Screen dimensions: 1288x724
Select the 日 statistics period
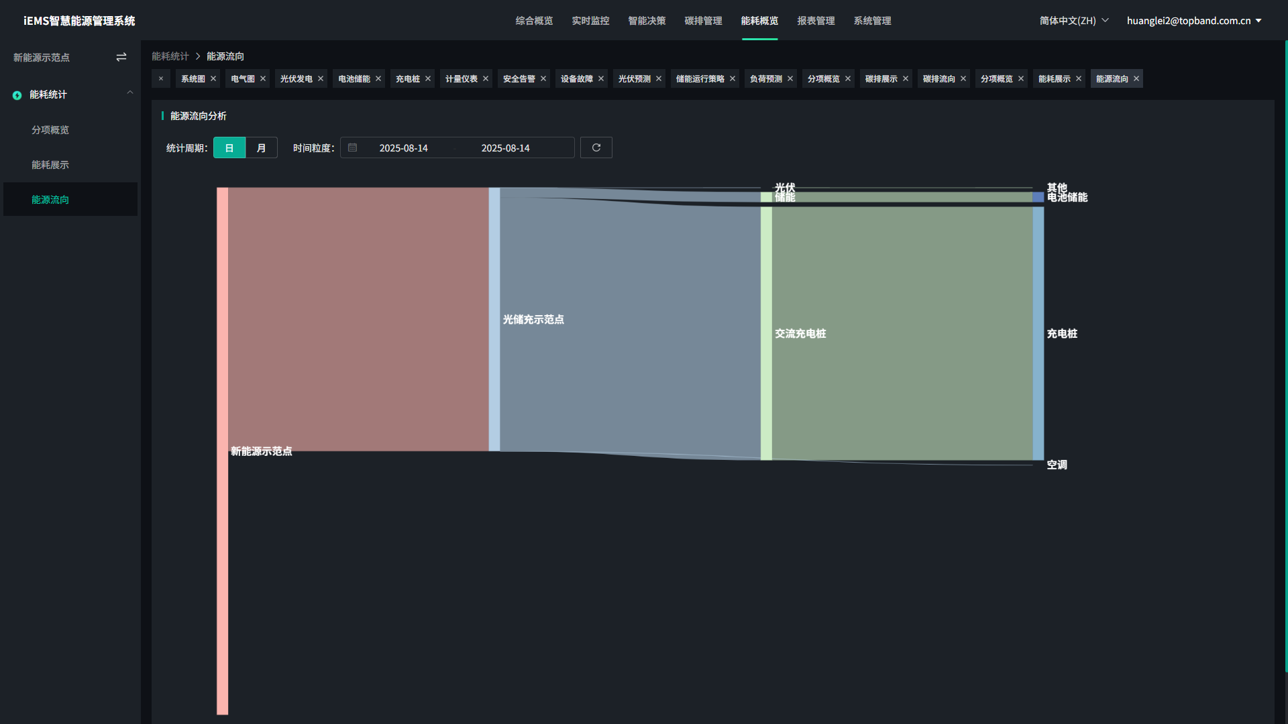point(229,147)
